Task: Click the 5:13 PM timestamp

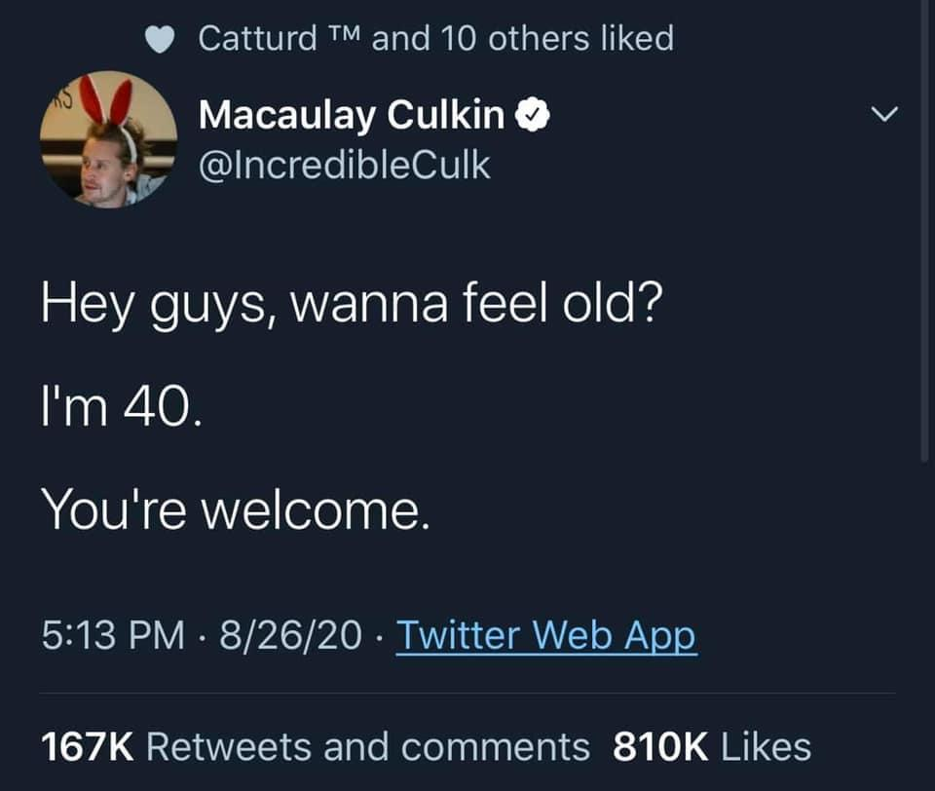Action: click(112, 636)
